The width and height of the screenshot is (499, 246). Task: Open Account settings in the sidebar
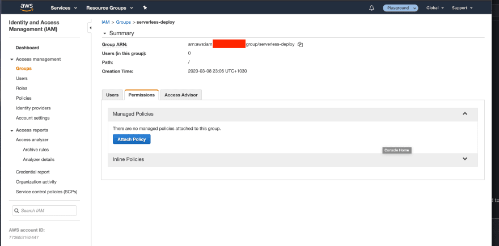point(33,118)
